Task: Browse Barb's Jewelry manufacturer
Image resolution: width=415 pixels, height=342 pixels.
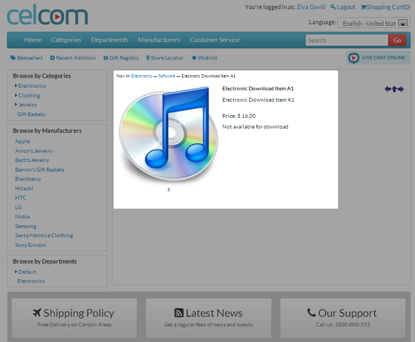Action: [32, 160]
